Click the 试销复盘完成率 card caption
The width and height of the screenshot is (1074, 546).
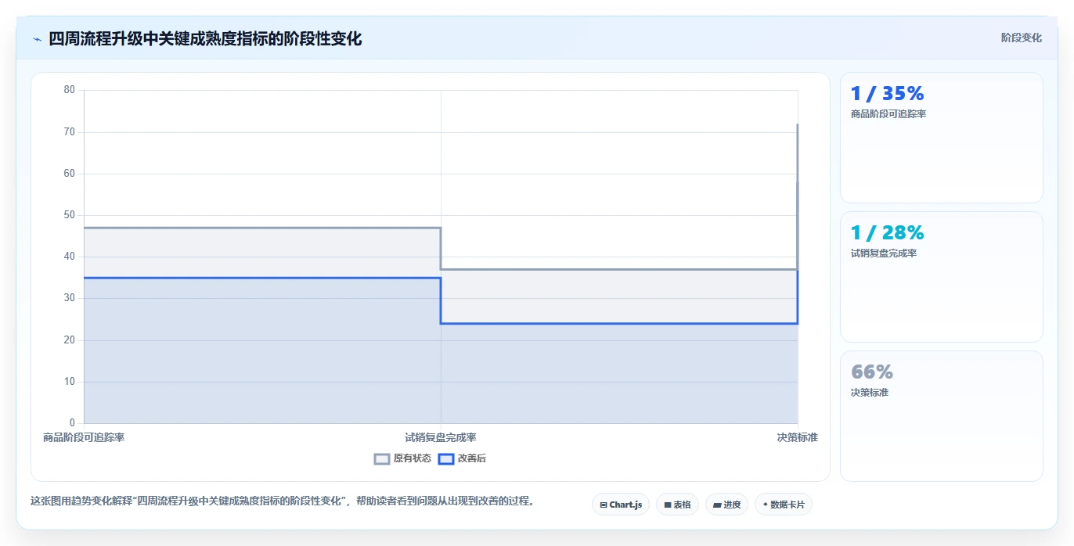click(884, 253)
